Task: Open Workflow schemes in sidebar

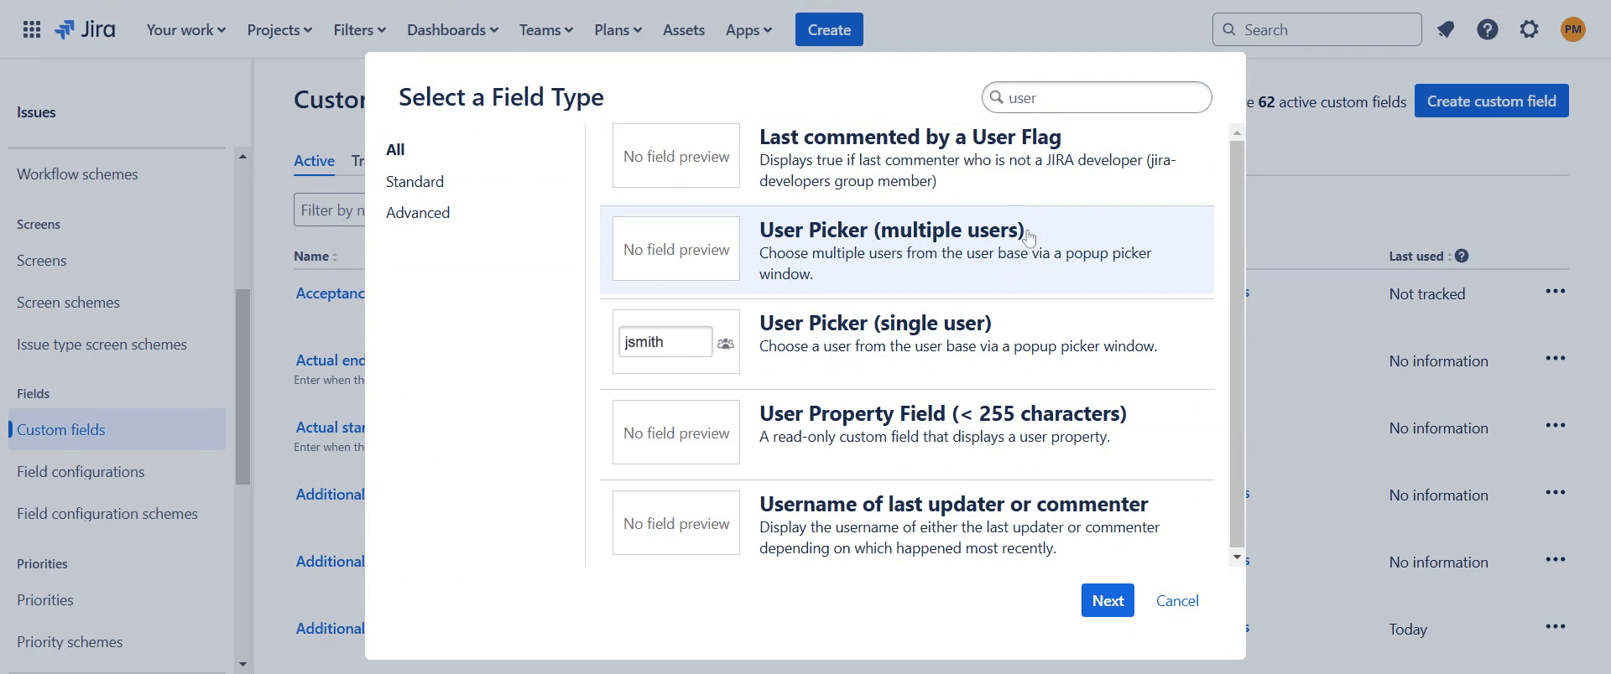Action: tap(77, 174)
